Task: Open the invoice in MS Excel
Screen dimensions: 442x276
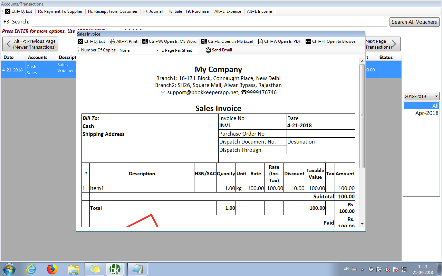Action: [227, 41]
